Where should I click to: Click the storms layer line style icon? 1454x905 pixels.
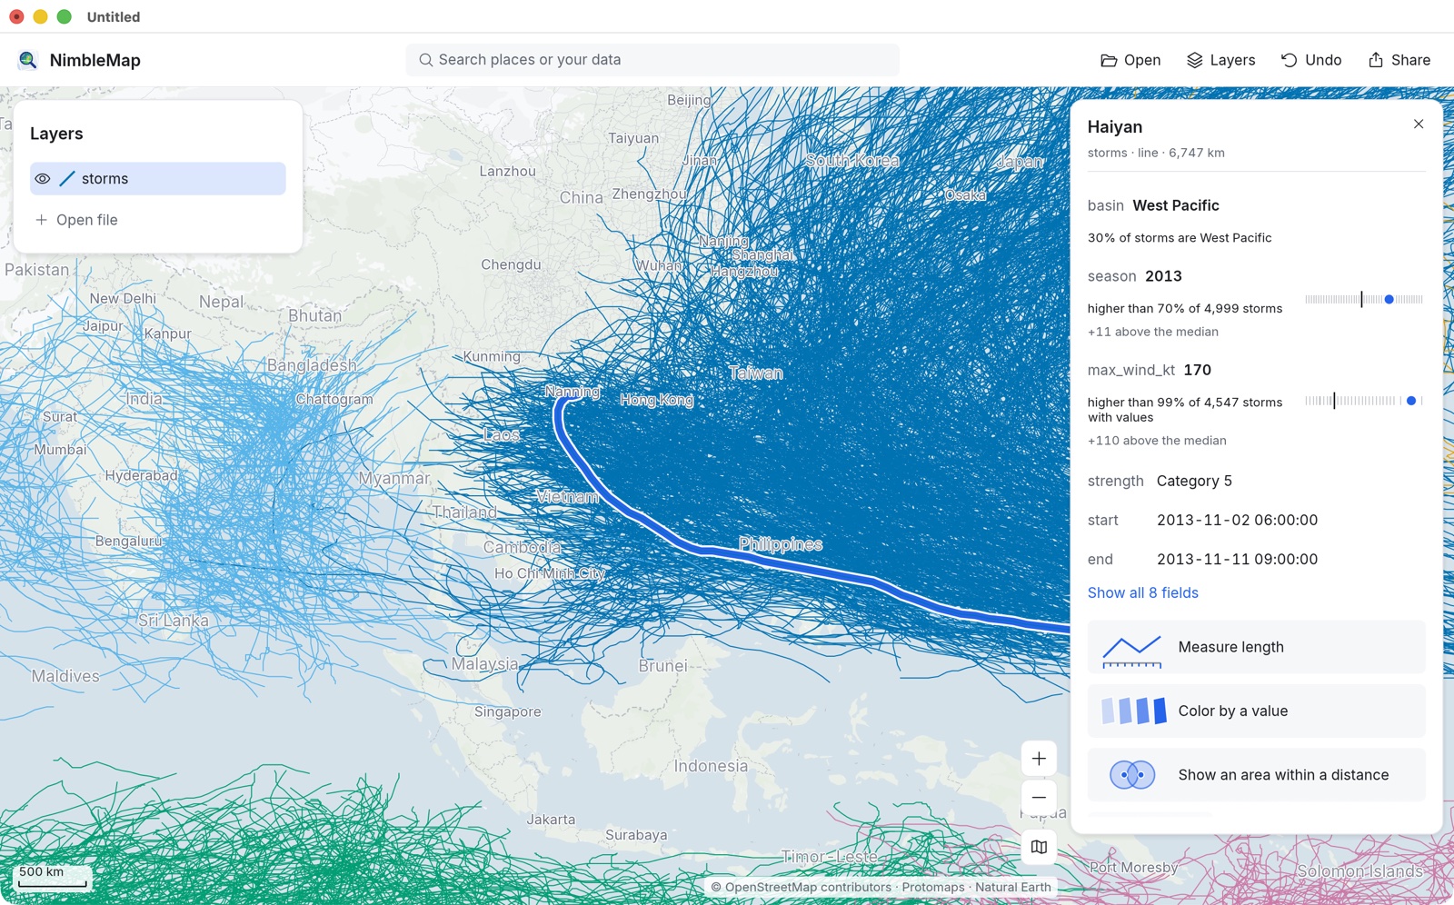(x=67, y=179)
